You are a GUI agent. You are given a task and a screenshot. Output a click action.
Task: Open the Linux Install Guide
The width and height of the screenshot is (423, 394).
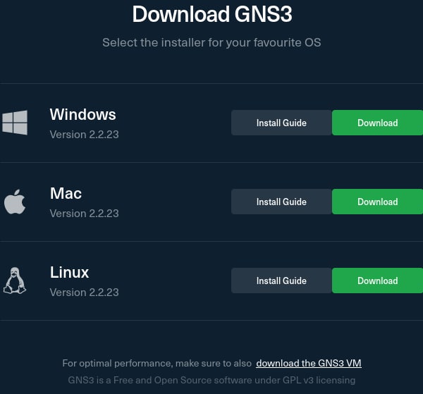(x=281, y=281)
